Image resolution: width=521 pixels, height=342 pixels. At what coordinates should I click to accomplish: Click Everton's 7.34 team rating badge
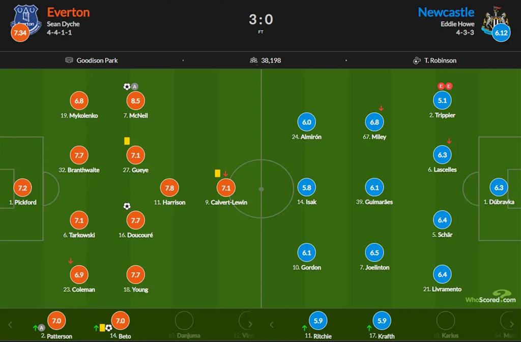click(20, 33)
